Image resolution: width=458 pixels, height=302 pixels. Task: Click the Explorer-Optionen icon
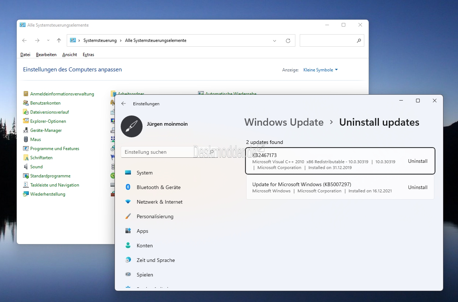pos(26,121)
